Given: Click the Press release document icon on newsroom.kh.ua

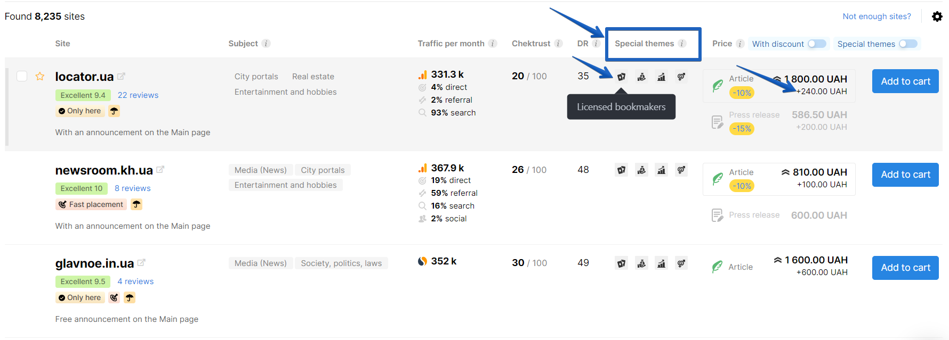Looking at the screenshot, I should [x=717, y=215].
